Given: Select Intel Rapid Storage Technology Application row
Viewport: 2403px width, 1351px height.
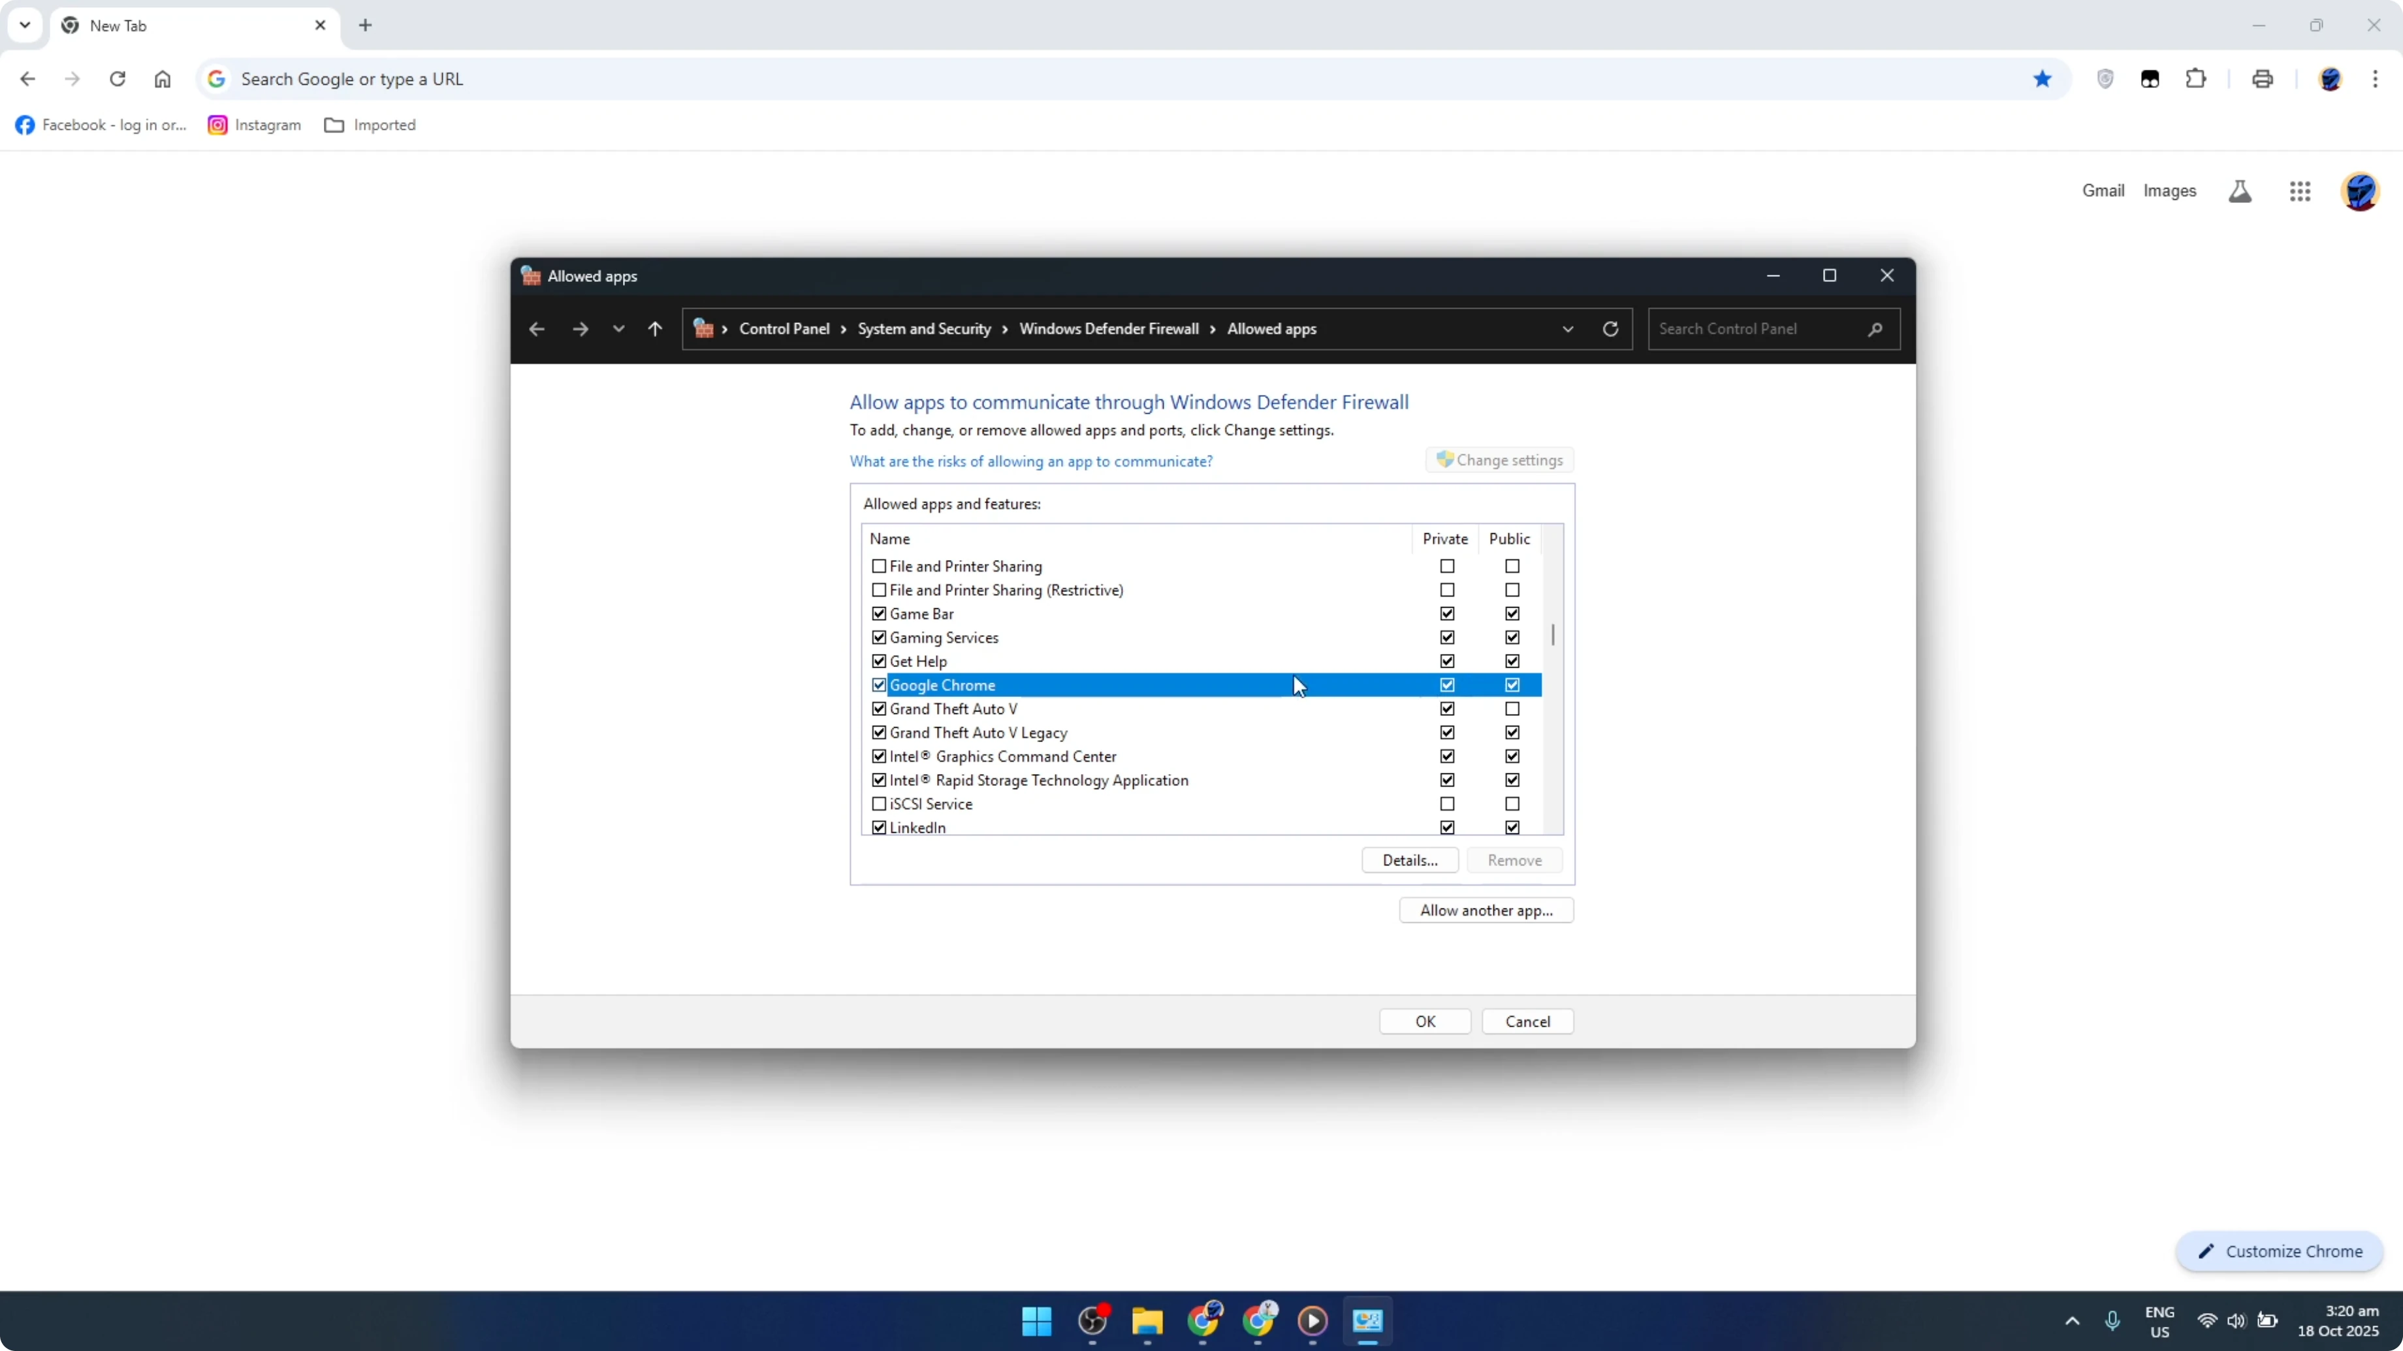Looking at the screenshot, I should click(x=1203, y=781).
